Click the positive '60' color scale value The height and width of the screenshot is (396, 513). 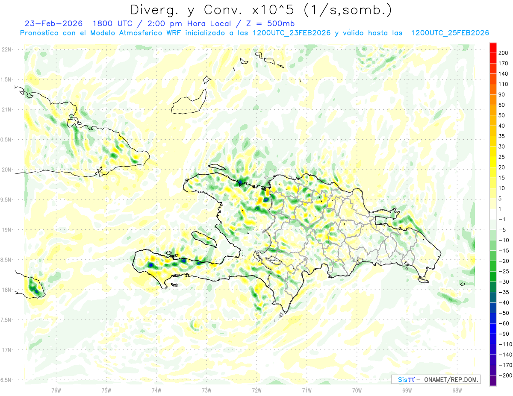coord(502,105)
